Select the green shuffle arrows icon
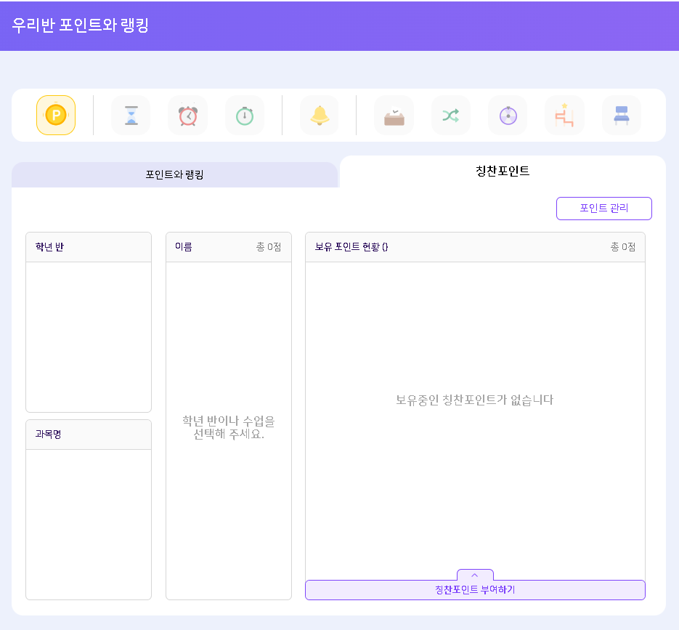This screenshot has height=630, width=679. click(450, 115)
